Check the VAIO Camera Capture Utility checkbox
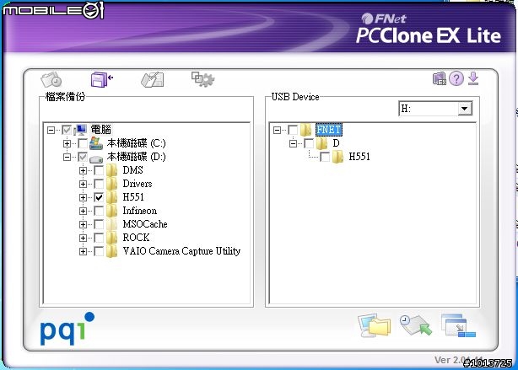Viewport: 518px width, 370px height. [x=99, y=251]
